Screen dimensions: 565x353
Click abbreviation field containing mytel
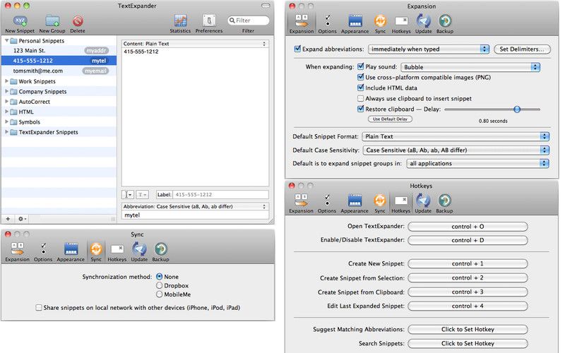click(x=195, y=215)
